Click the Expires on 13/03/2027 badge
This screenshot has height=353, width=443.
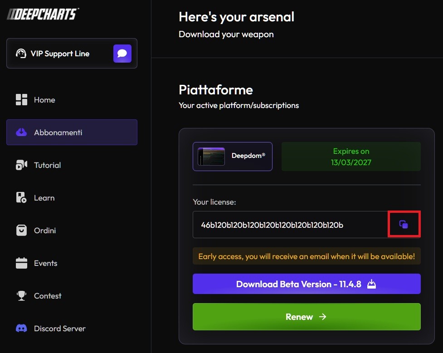(x=351, y=157)
